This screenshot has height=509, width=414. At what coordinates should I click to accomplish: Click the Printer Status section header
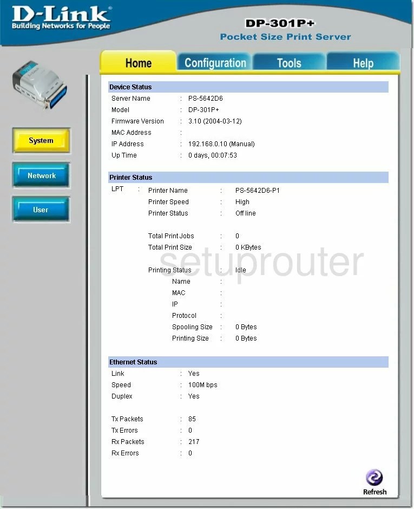(248, 177)
